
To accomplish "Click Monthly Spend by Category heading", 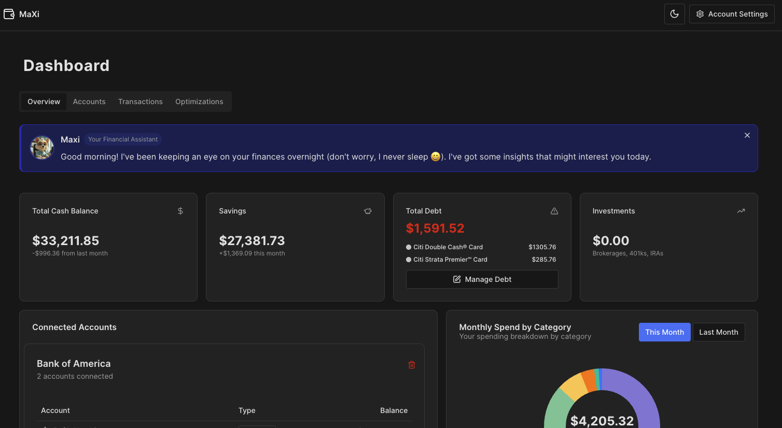I will (515, 327).
